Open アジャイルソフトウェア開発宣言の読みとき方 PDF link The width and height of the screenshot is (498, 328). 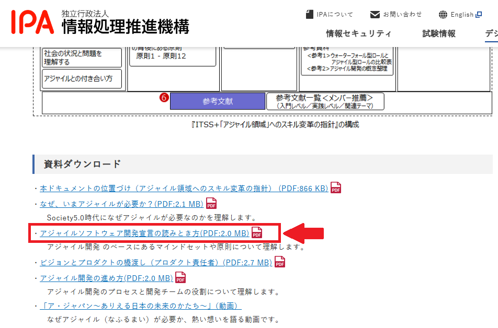coord(144,233)
